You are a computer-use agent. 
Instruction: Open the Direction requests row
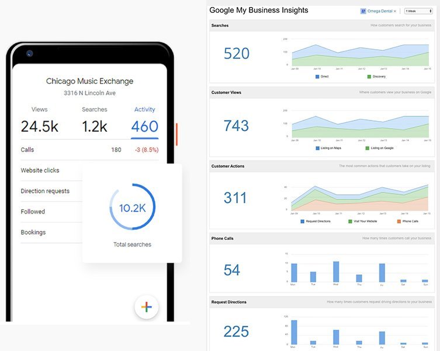tap(51, 191)
